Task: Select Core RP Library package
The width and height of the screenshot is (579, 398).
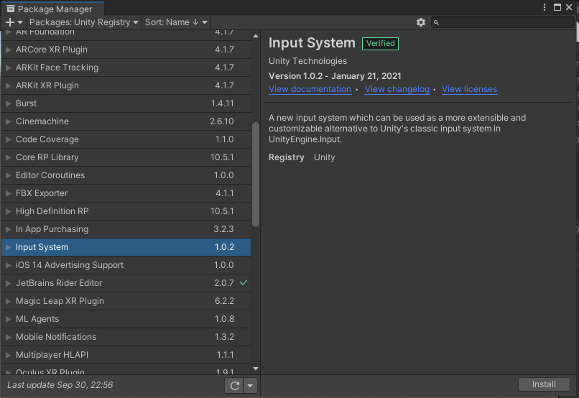Action: (x=126, y=157)
